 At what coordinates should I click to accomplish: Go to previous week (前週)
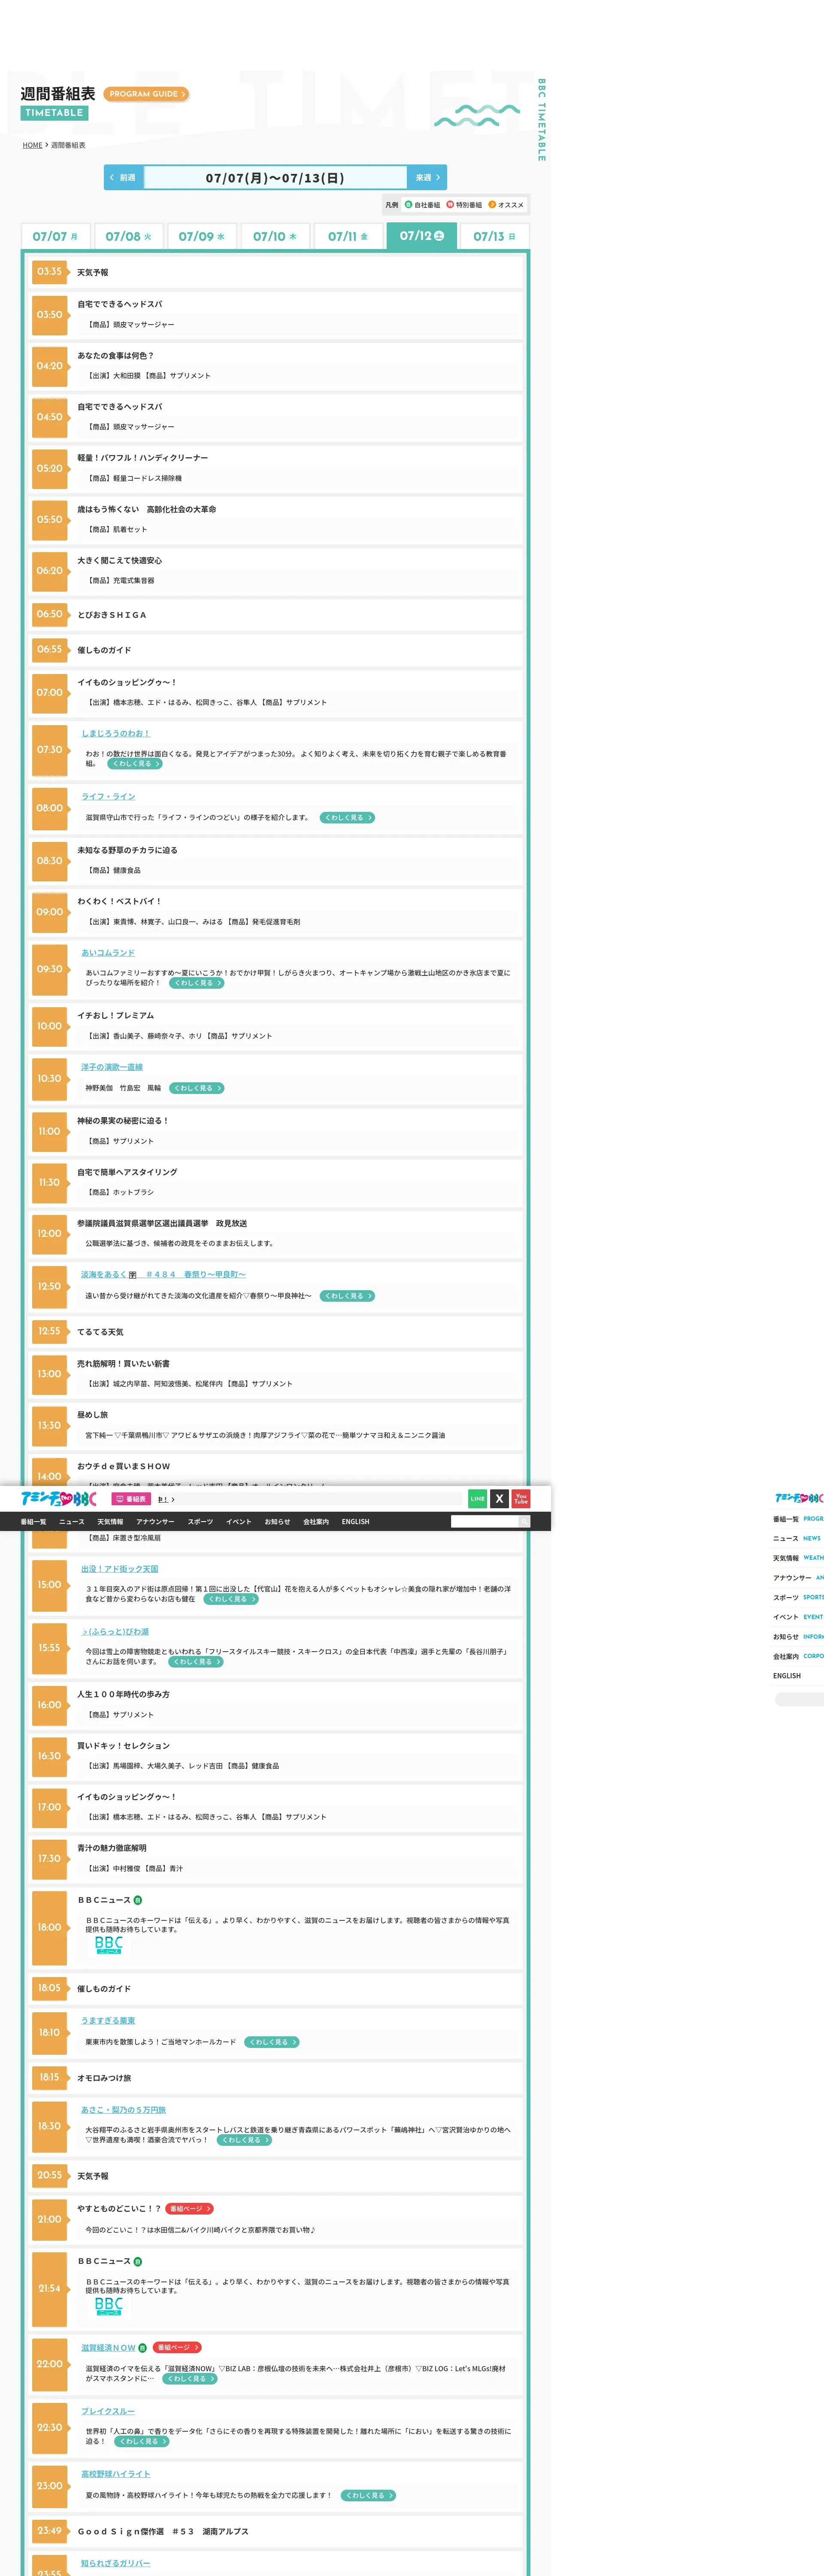(x=123, y=177)
